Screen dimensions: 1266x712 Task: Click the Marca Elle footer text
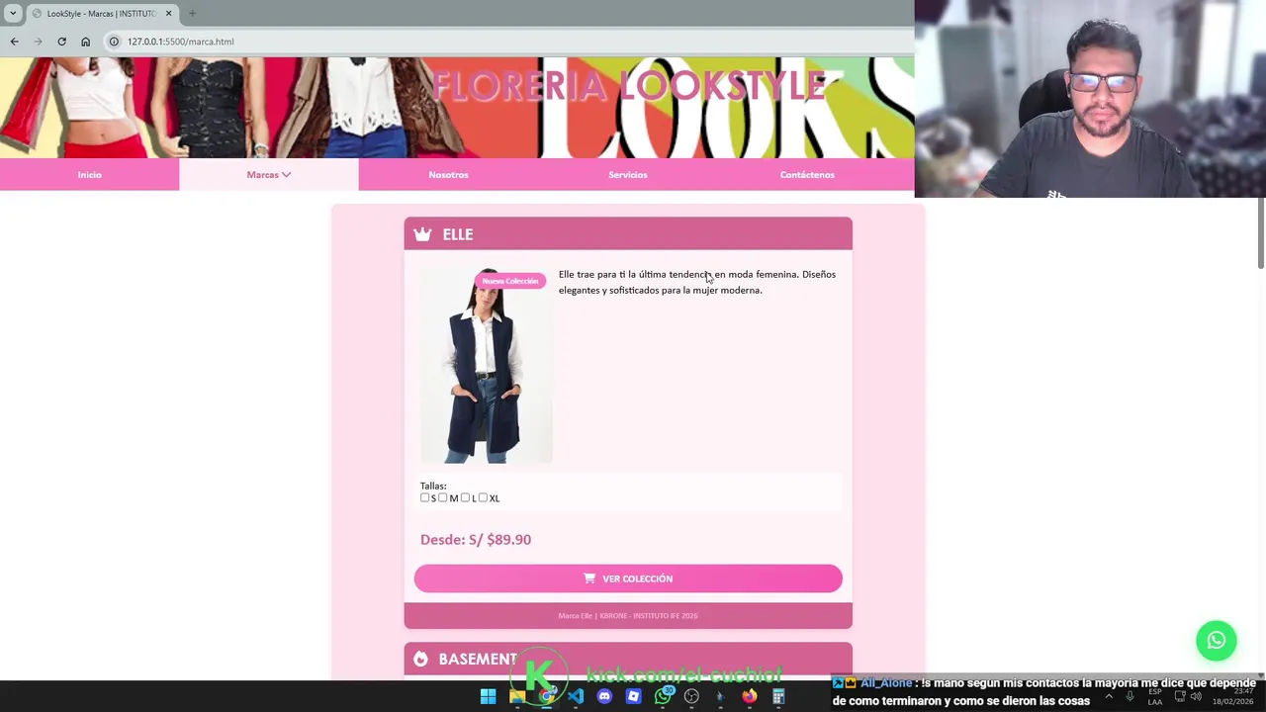tap(628, 615)
